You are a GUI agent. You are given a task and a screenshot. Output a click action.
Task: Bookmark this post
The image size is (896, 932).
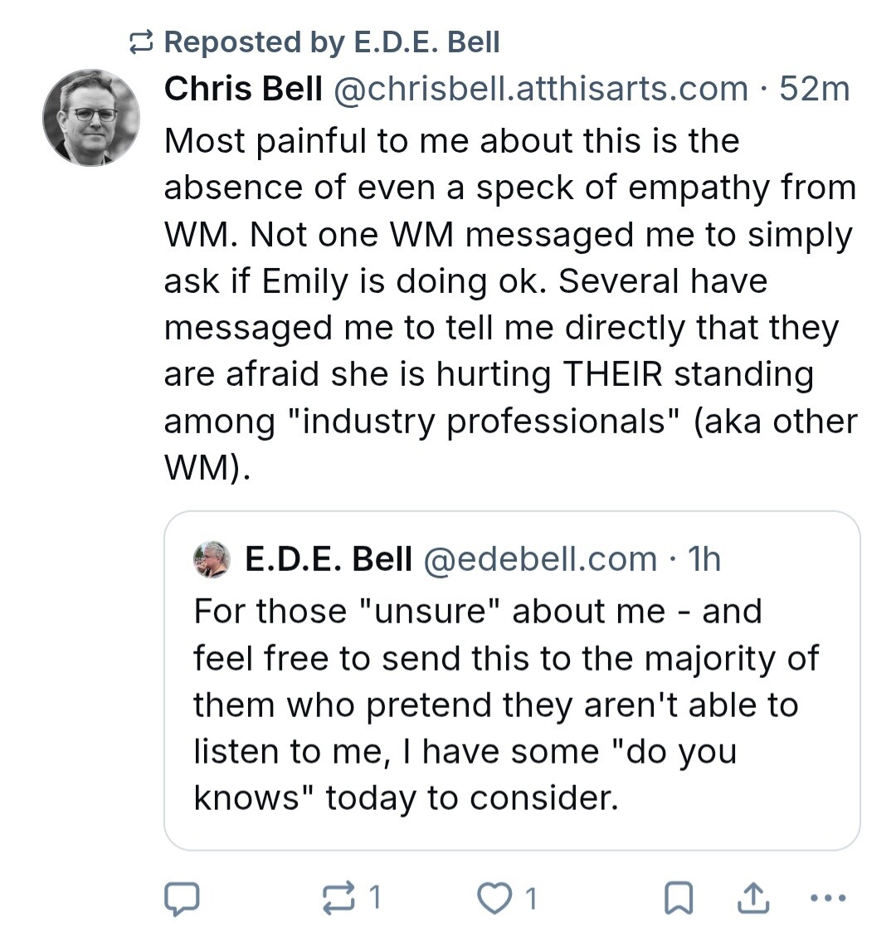pyautogui.click(x=679, y=898)
